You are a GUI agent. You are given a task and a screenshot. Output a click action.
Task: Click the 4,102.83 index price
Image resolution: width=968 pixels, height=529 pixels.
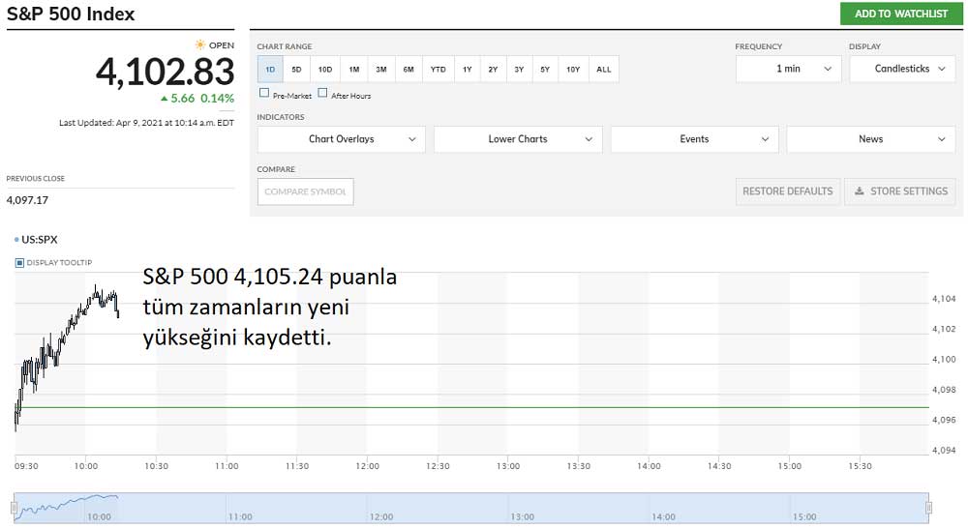(166, 72)
